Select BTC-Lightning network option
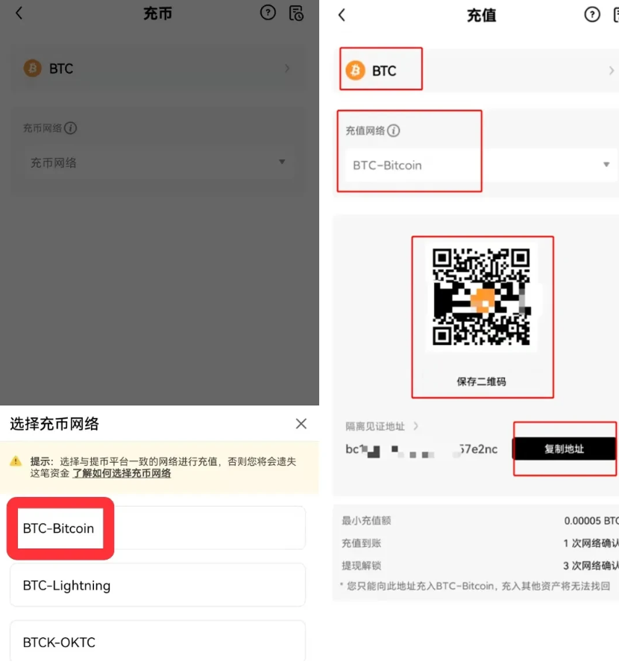 point(157,585)
